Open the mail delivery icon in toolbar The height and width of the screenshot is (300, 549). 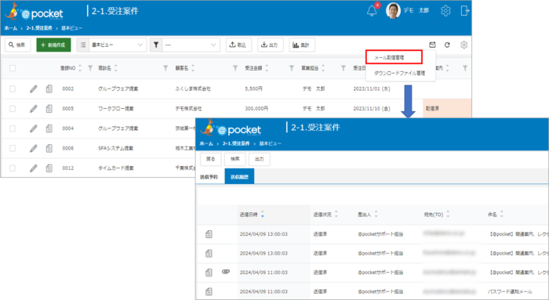point(432,45)
